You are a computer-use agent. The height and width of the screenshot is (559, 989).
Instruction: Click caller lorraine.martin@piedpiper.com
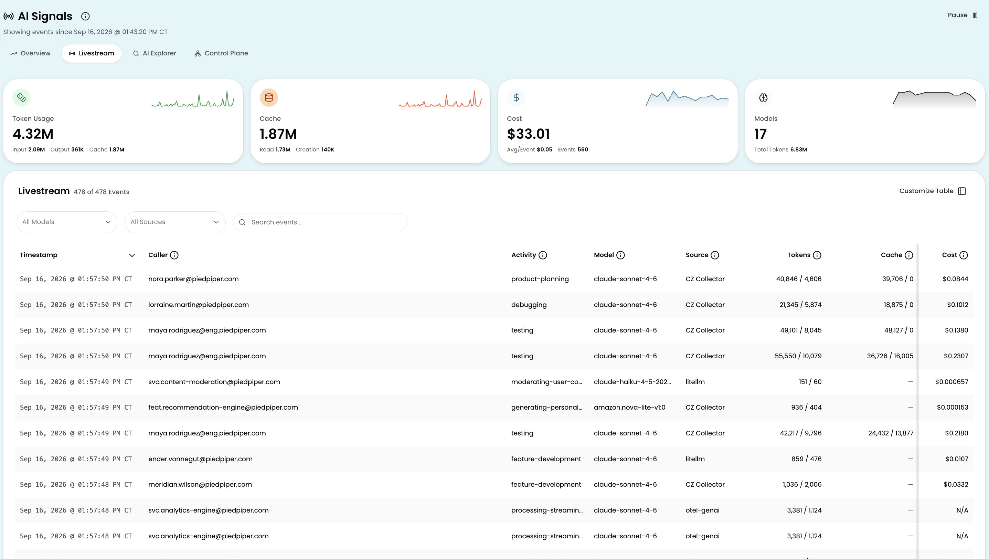coord(199,305)
